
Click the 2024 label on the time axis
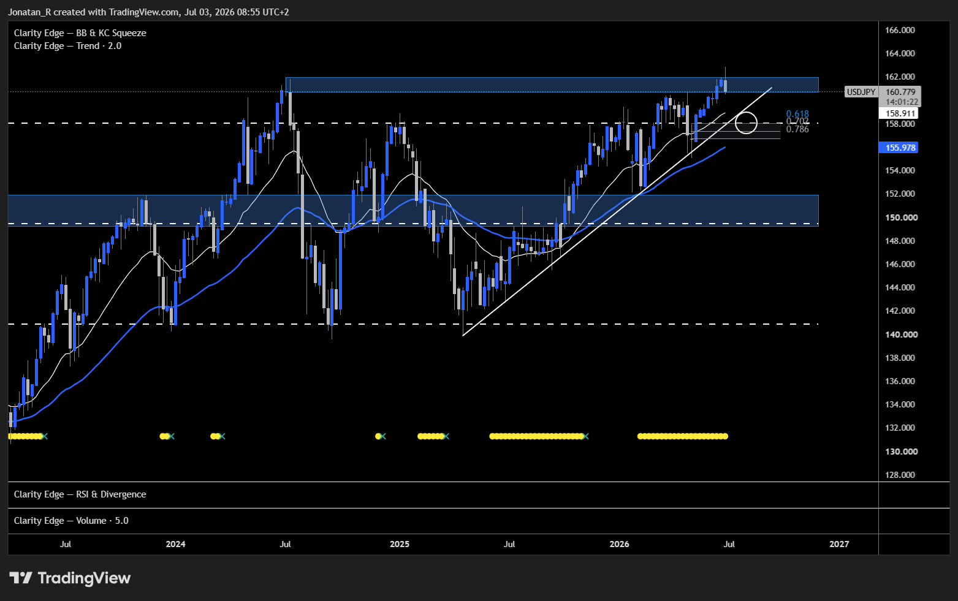(x=175, y=544)
